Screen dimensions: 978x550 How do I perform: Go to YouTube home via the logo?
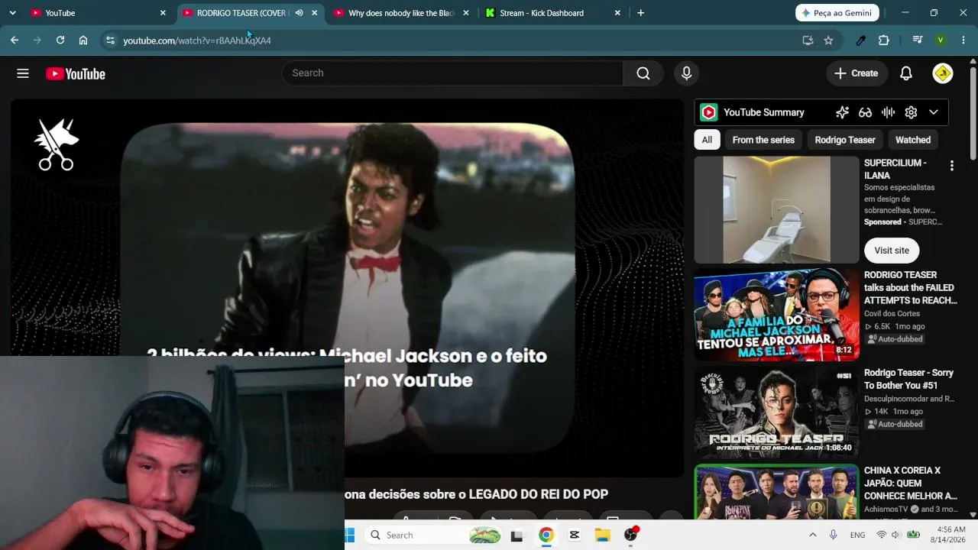point(76,74)
